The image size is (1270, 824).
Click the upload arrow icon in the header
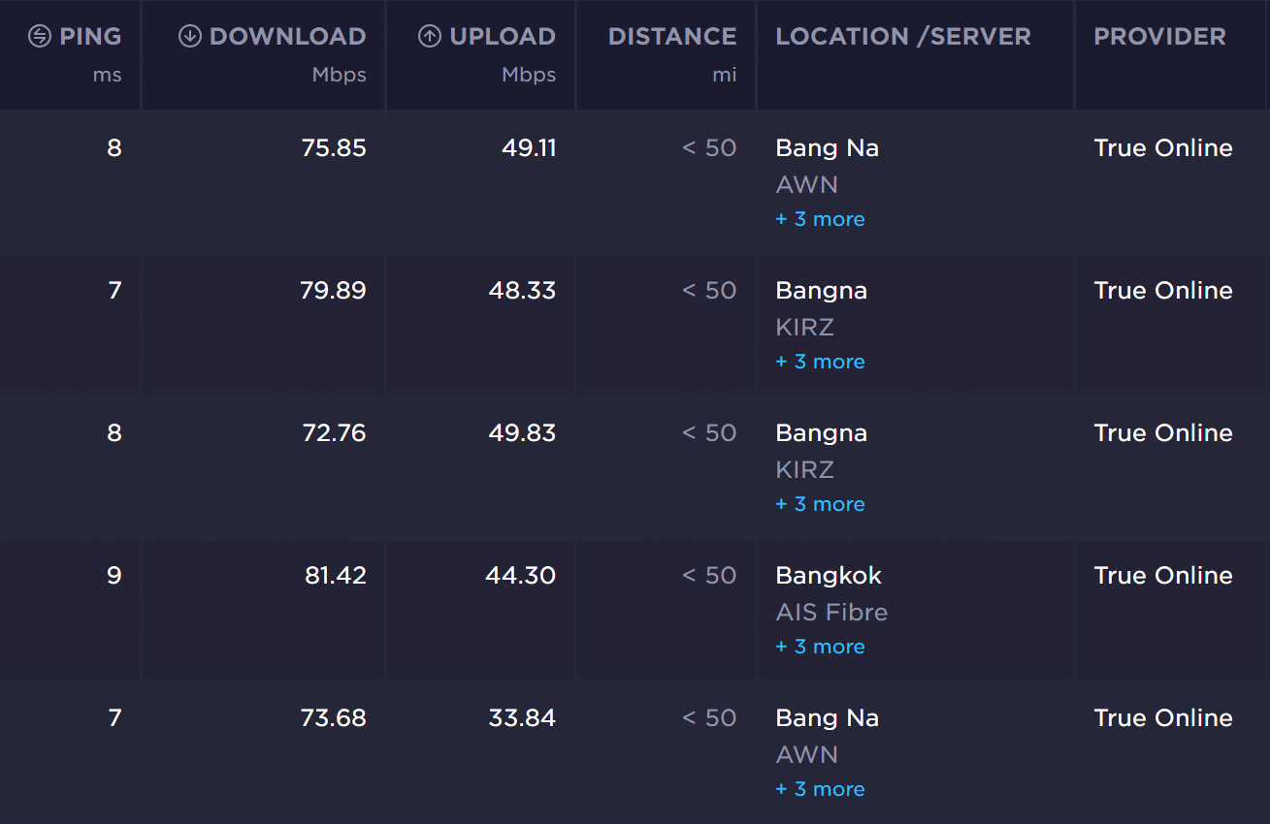coord(429,37)
